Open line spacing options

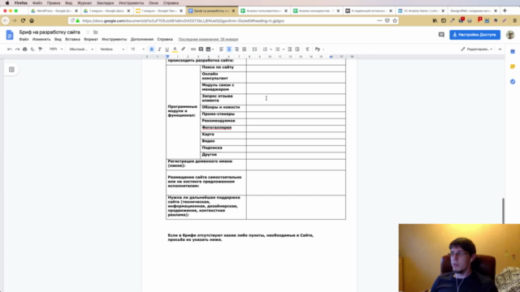(254, 49)
